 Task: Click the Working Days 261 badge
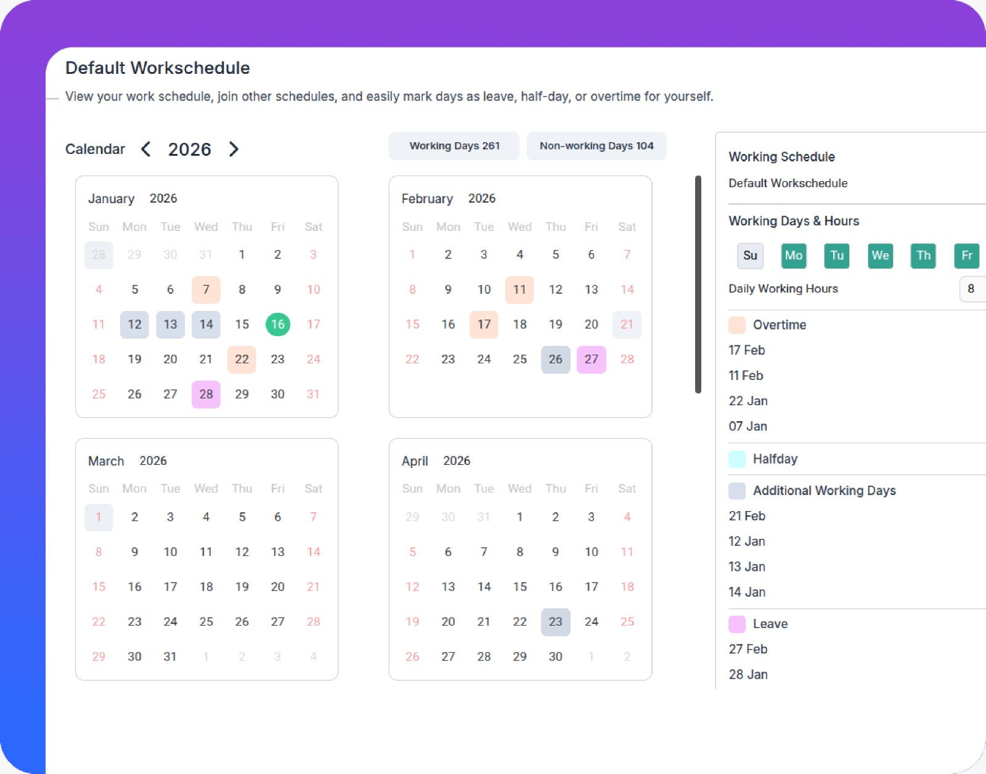coord(454,146)
